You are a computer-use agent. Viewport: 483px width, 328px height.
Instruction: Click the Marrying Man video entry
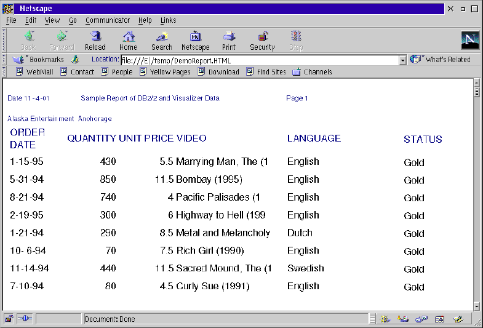(x=222, y=161)
